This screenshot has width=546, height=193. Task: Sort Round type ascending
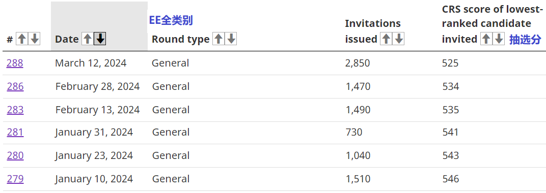219,39
